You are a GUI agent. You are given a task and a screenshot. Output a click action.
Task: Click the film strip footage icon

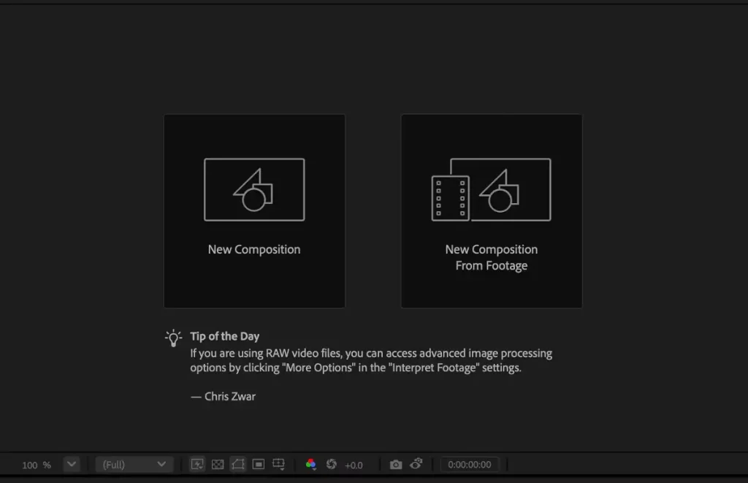click(450, 198)
